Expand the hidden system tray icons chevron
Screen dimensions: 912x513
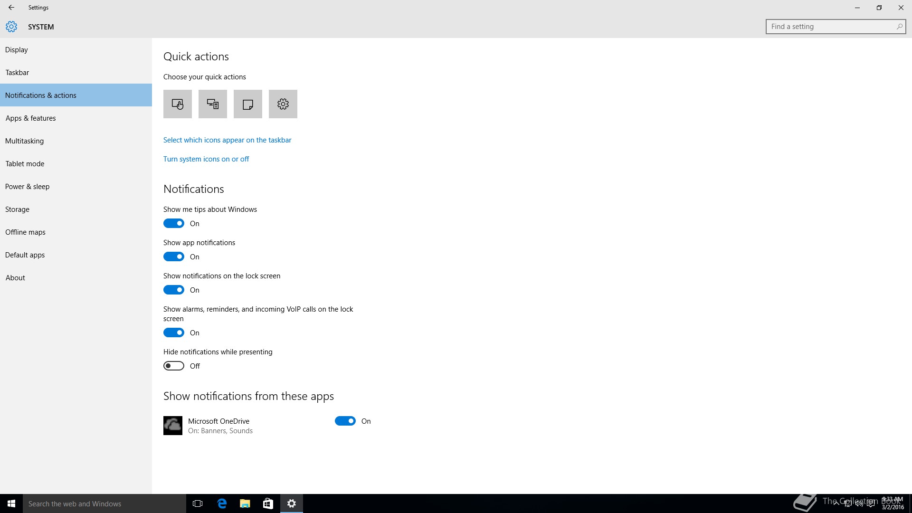[836, 503]
